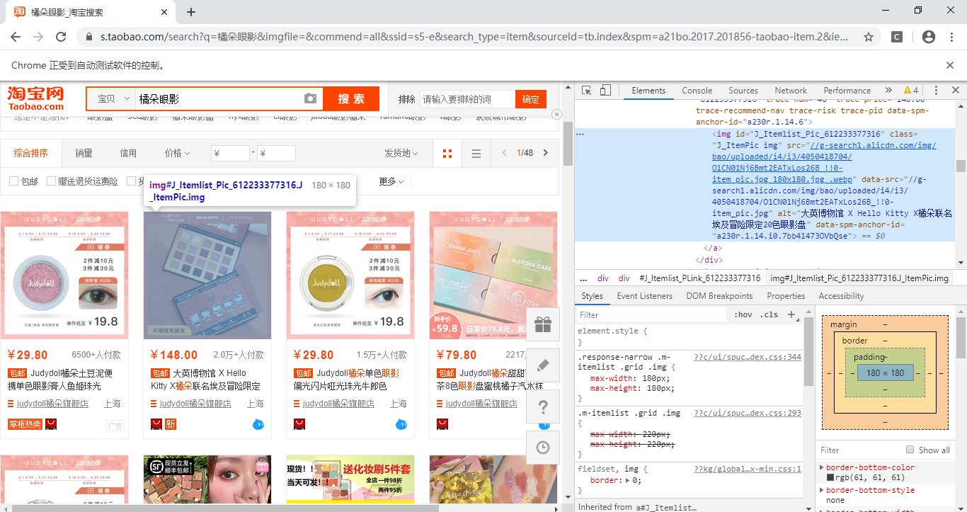Open the spuc dex.css:344 source link
Screen dimensions: 967x512
[x=748, y=357]
